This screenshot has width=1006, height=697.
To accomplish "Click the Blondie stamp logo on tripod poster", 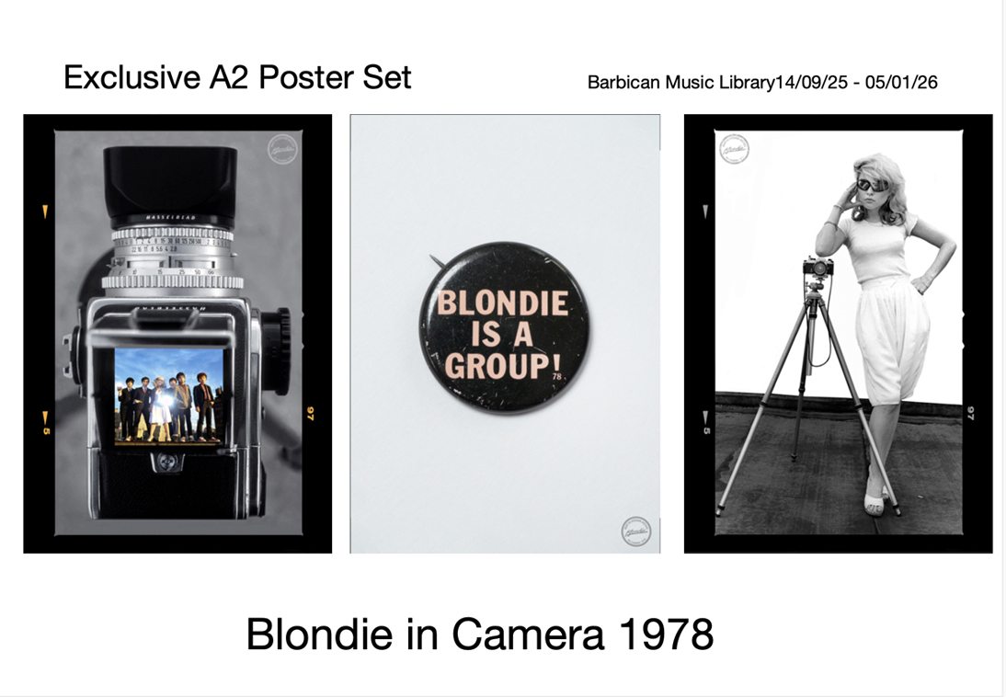I will click(734, 150).
